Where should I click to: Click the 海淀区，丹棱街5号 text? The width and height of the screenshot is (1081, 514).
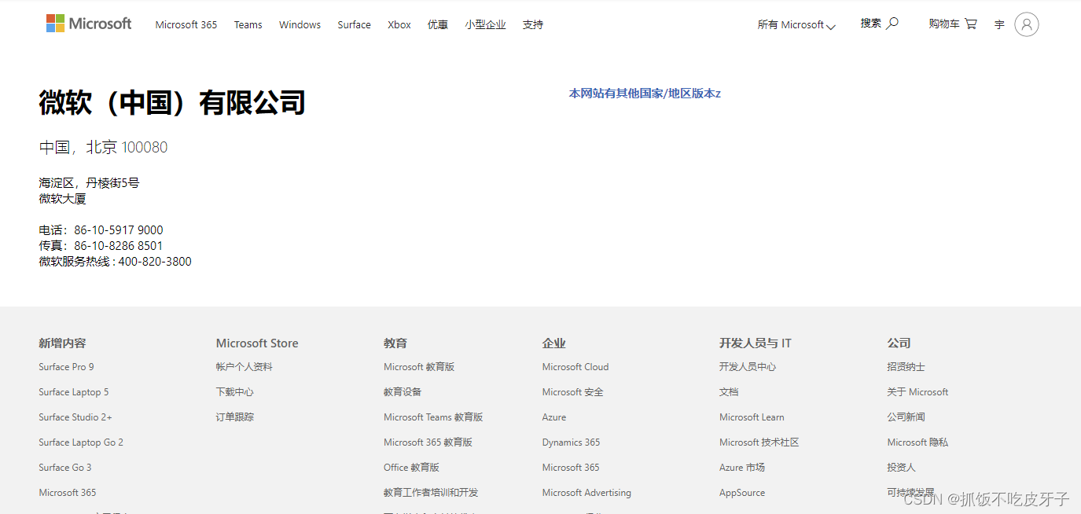coord(89,183)
